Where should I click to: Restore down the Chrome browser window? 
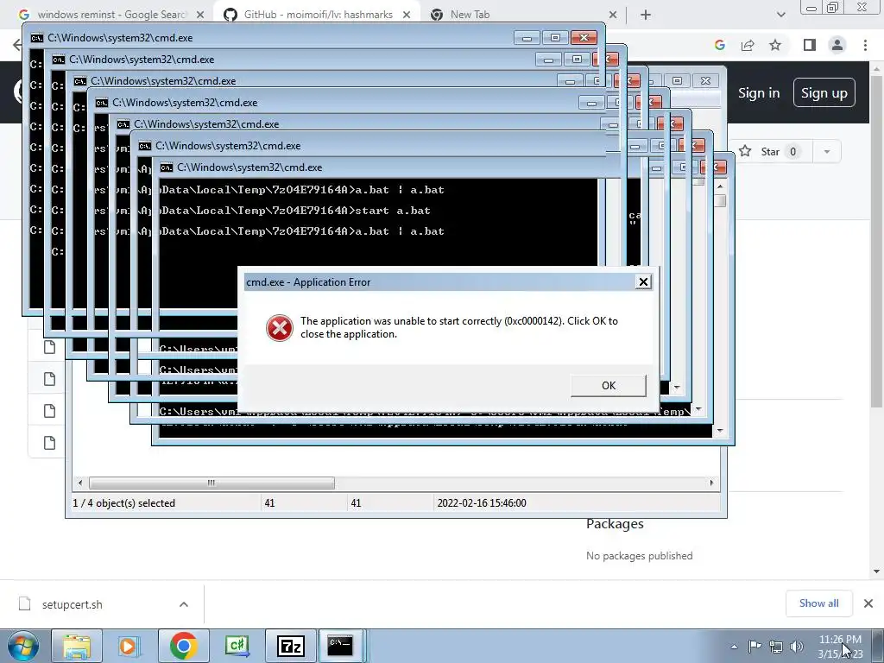click(833, 7)
